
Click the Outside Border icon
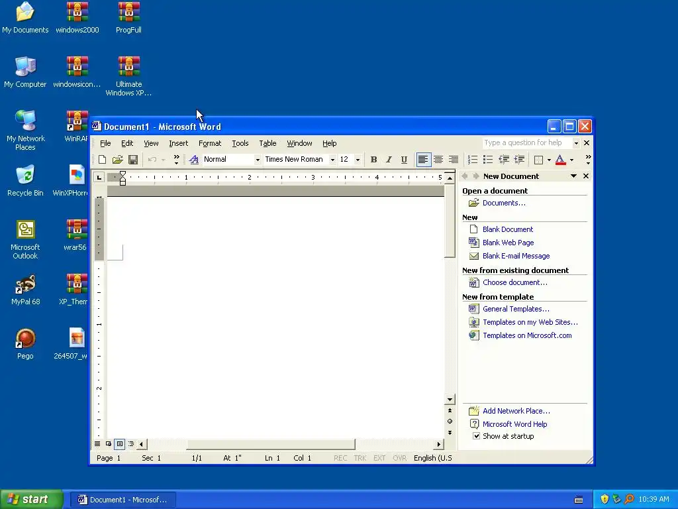538,160
